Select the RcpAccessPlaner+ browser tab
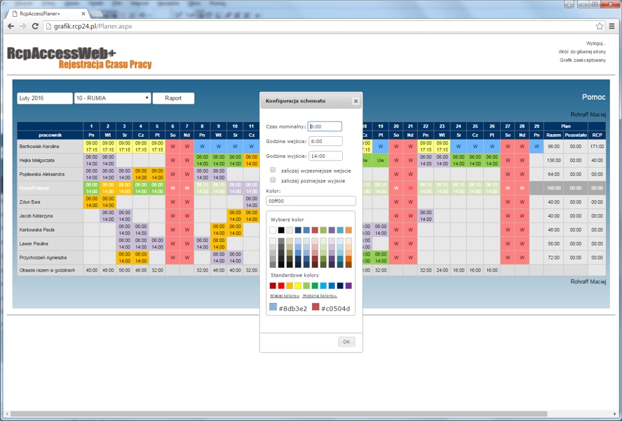 tap(43, 13)
